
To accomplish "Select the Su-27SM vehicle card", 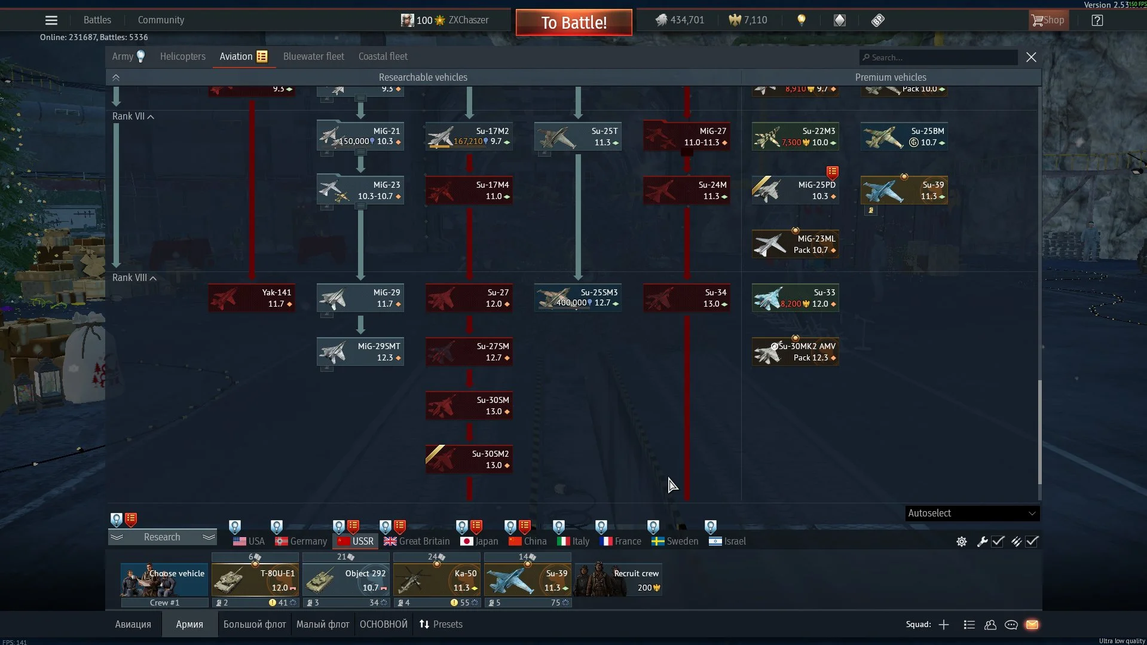I will click(469, 351).
